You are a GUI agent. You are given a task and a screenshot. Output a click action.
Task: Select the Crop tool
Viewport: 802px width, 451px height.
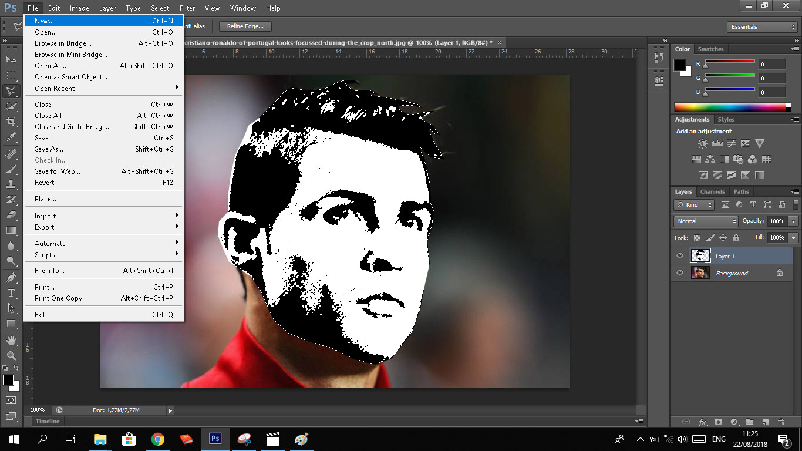(x=11, y=122)
